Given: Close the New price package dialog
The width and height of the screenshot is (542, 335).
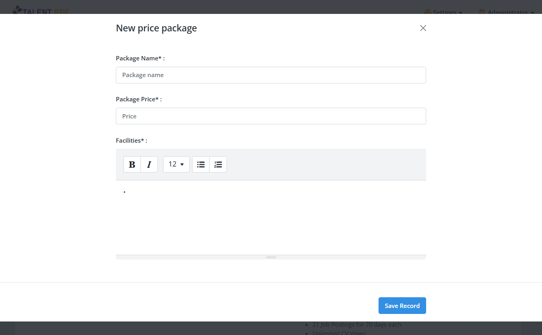Looking at the screenshot, I should [x=423, y=28].
